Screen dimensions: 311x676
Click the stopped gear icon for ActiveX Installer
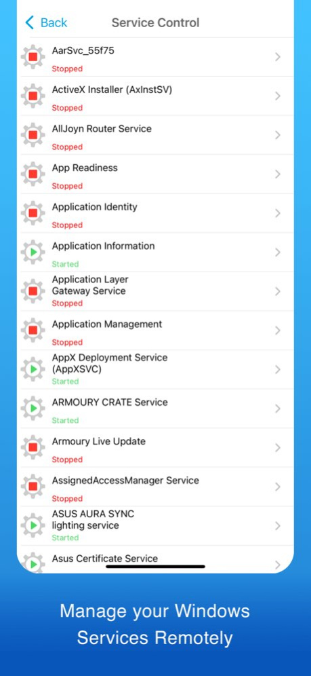tap(33, 96)
